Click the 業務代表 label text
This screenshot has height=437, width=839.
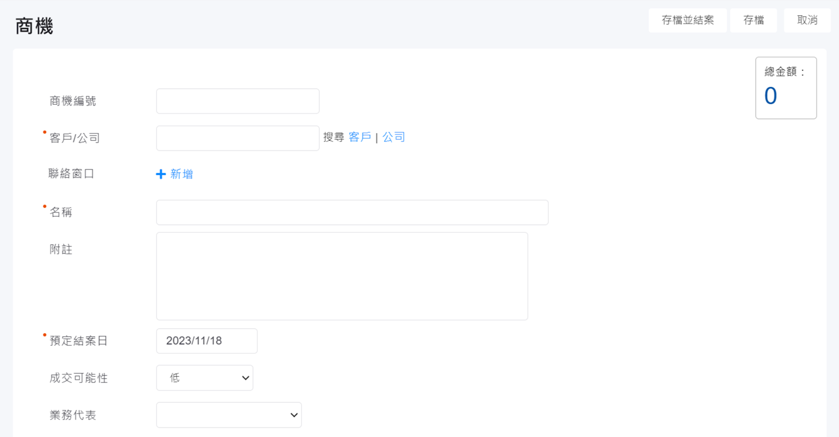[73, 415]
